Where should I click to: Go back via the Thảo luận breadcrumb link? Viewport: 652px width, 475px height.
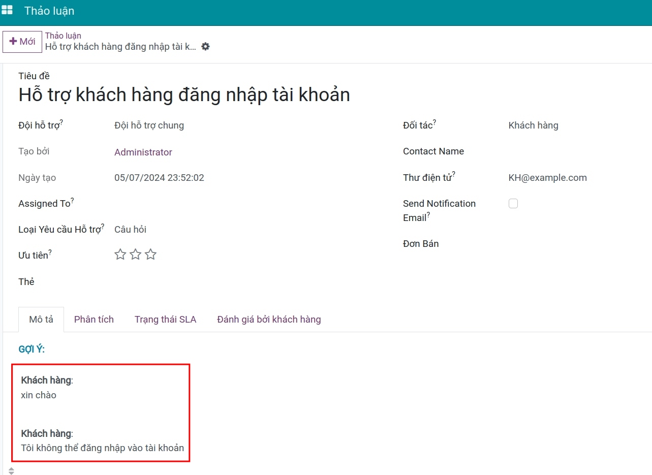click(x=63, y=36)
